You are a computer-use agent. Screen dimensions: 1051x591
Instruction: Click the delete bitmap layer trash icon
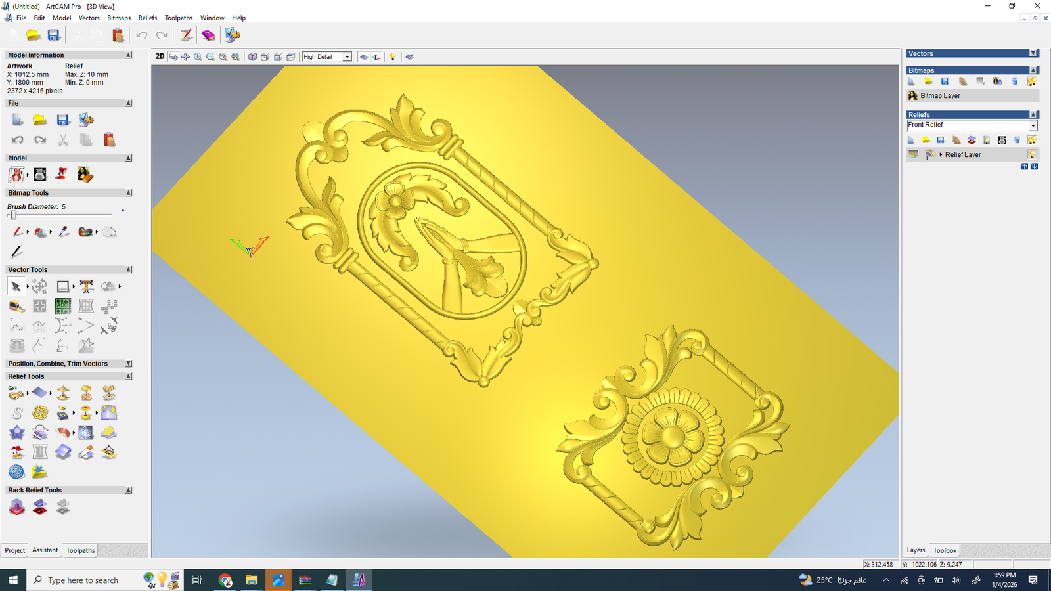coord(1015,81)
